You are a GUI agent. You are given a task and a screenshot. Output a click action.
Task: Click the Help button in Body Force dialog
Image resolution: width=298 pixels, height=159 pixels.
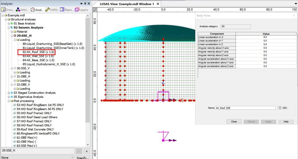point(286,121)
